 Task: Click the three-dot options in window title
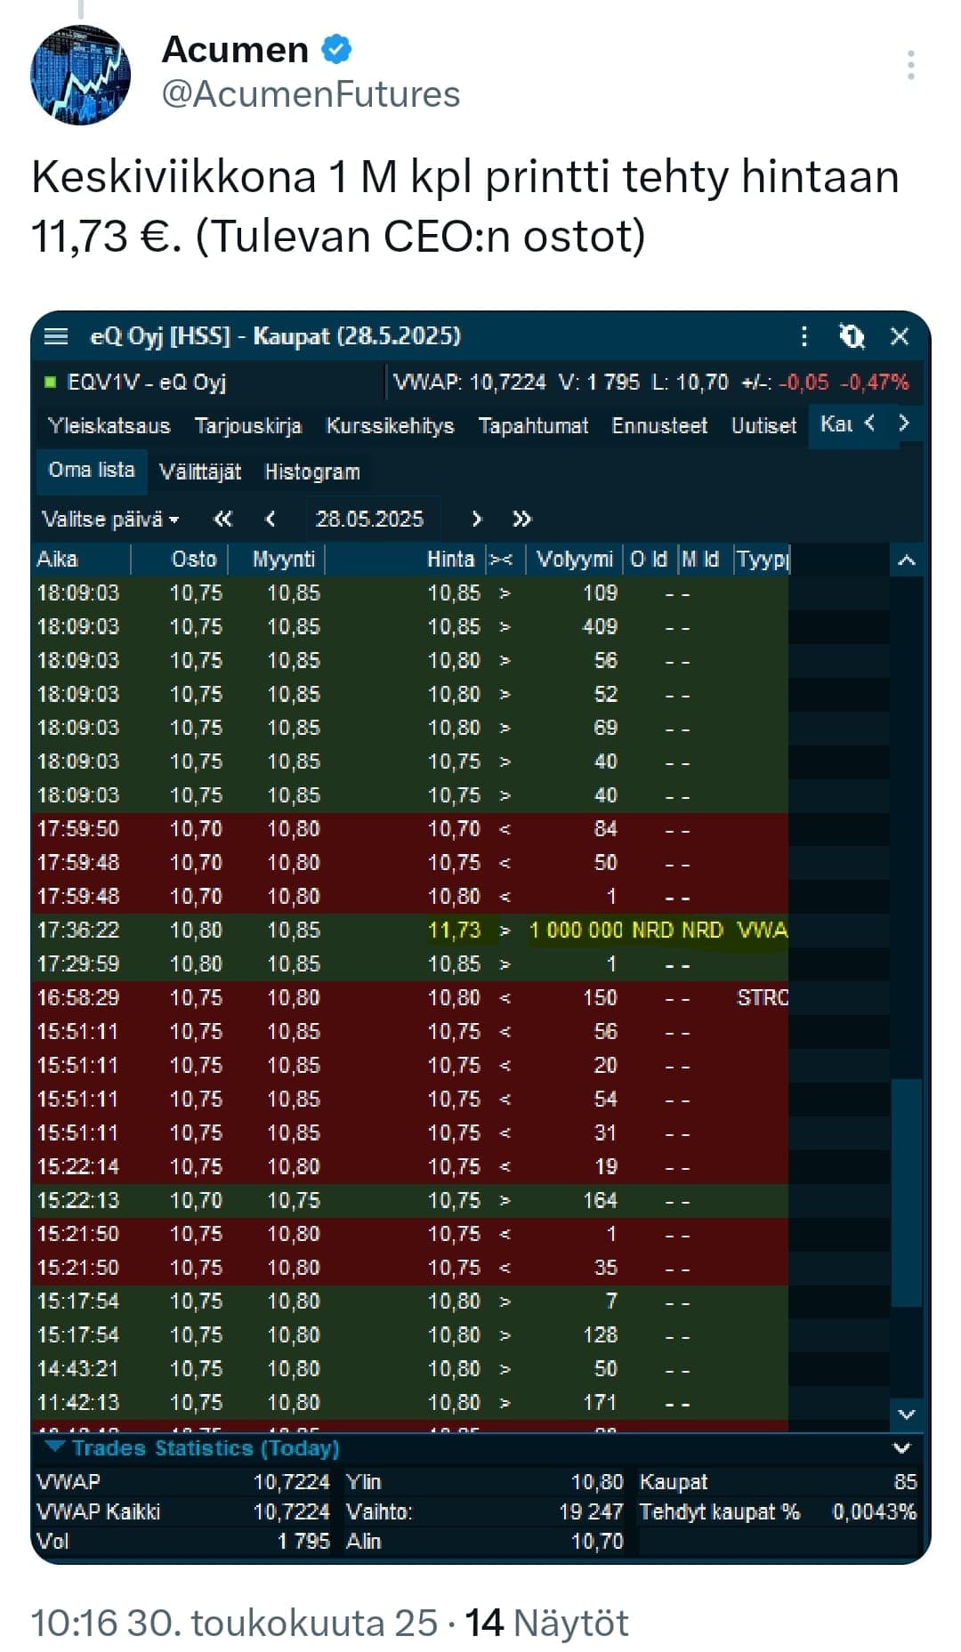(804, 336)
